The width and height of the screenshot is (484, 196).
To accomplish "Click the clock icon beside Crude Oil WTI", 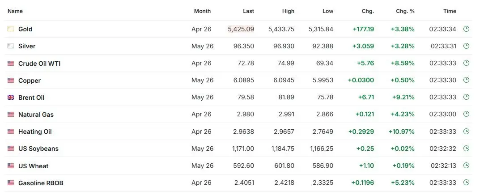I will 466,64.
